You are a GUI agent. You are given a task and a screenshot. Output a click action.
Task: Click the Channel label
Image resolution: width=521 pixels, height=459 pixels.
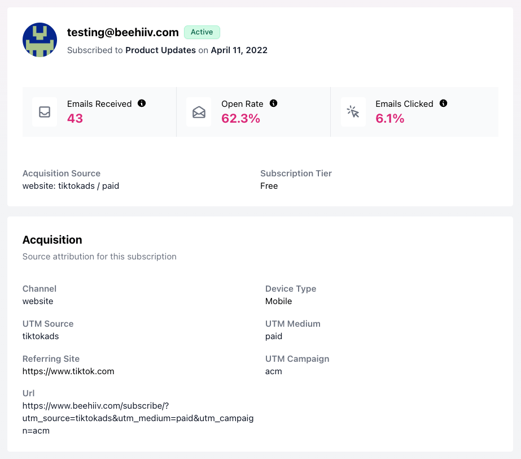[x=39, y=289]
